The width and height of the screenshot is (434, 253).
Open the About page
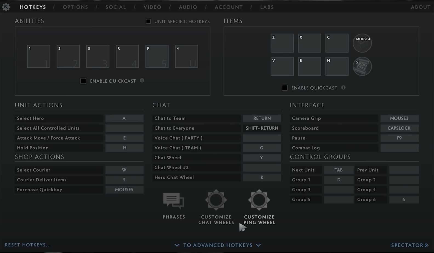pyautogui.click(x=421, y=7)
